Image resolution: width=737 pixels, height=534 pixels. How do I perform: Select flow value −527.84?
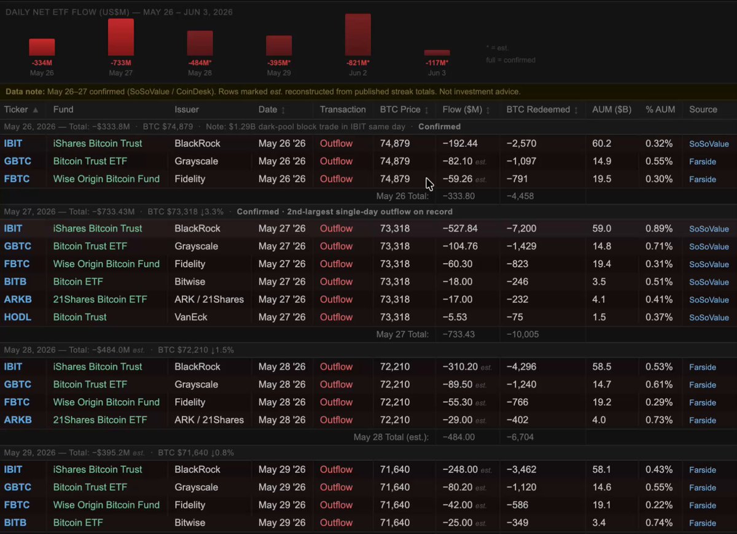coord(460,228)
